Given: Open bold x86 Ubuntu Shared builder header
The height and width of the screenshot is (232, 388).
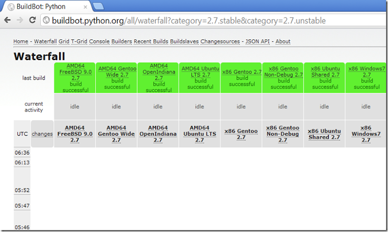Looking at the screenshot, I should 324,134.
